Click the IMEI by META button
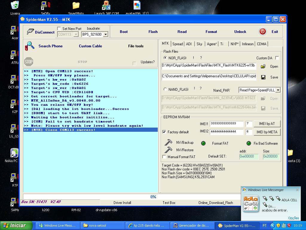This screenshot has height=230, width=306. (x=267, y=132)
